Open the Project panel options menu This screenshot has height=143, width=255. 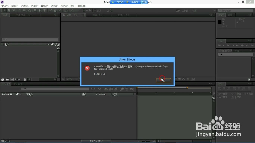[55, 15]
